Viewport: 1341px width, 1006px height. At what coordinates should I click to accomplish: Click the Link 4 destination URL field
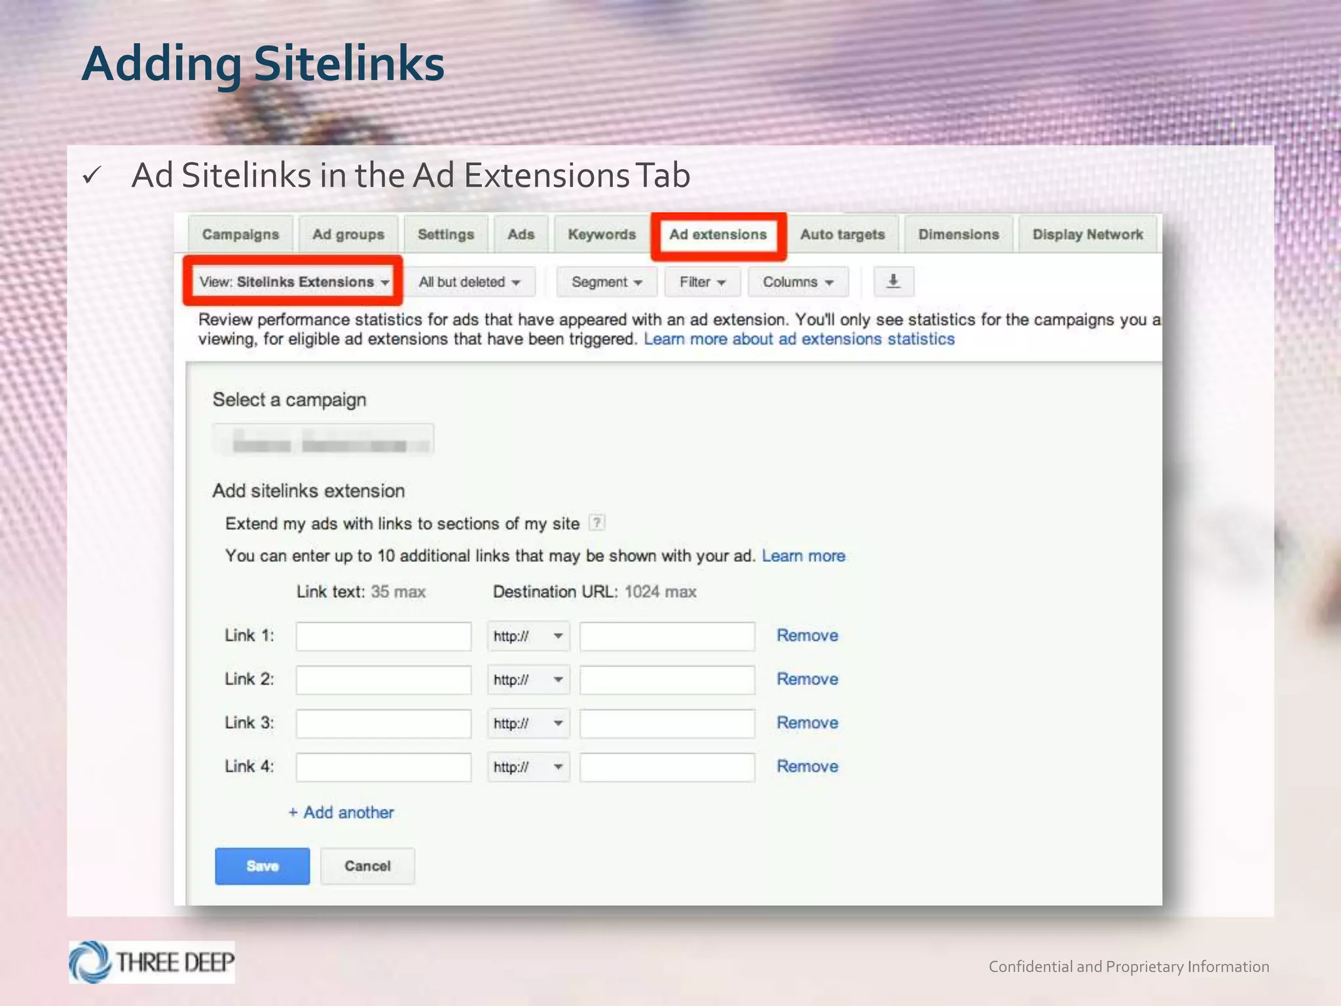[x=667, y=767]
